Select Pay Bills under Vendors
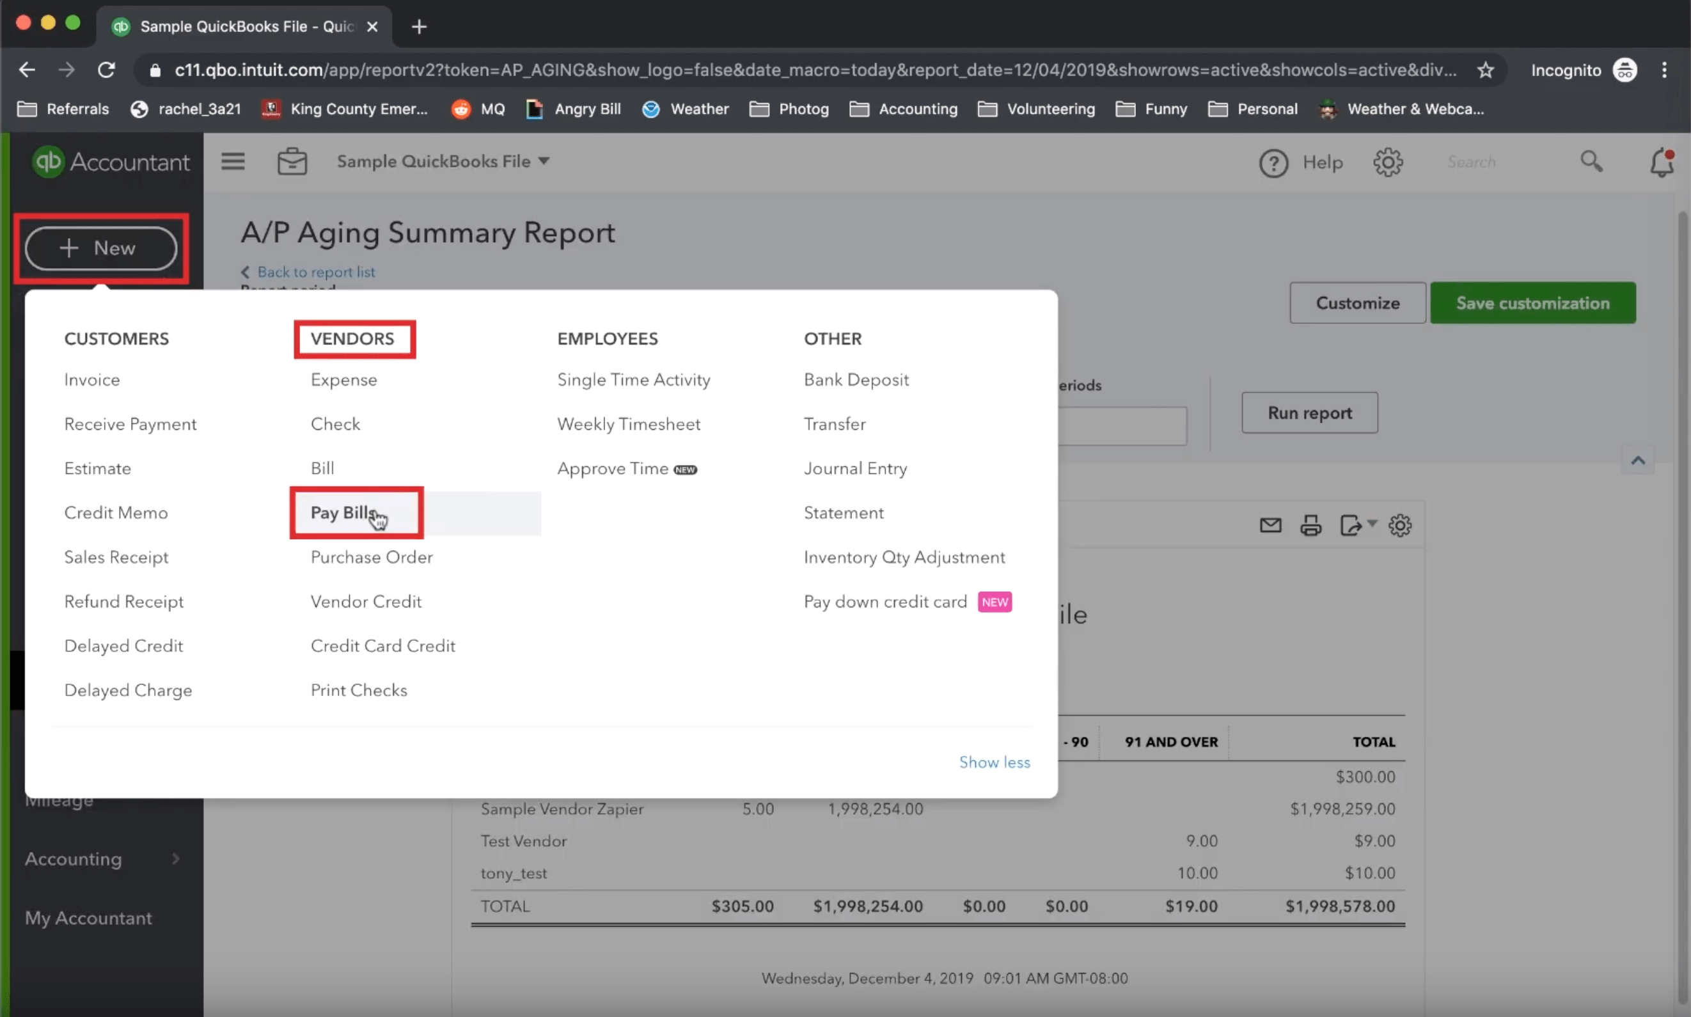The height and width of the screenshot is (1017, 1691). pyautogui.click(x=340, y=512)
